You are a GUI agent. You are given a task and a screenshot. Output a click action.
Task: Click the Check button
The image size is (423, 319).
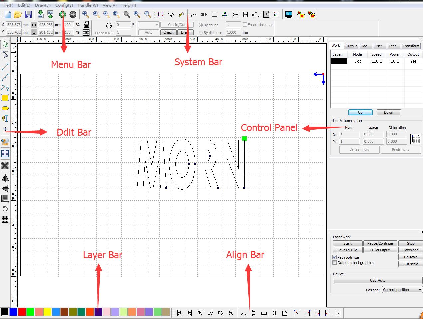tap(168, 32)
